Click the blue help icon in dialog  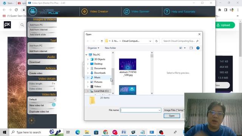pos(198,48)
